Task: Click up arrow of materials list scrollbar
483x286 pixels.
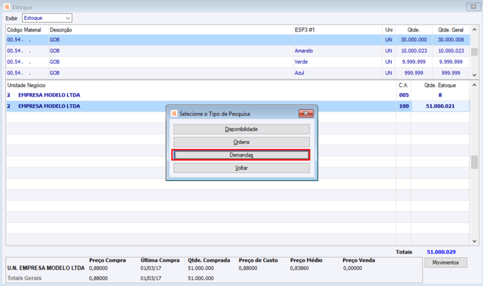Action: pyautogui.click(x=475, y=30)
